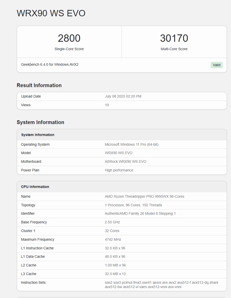This screenshot has width=231, height=298.
Task: Select the single-core score value 2800
Action: [69, 38]
